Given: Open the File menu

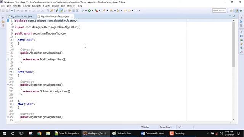Looking at the screenshot, I should click(3, 6).
